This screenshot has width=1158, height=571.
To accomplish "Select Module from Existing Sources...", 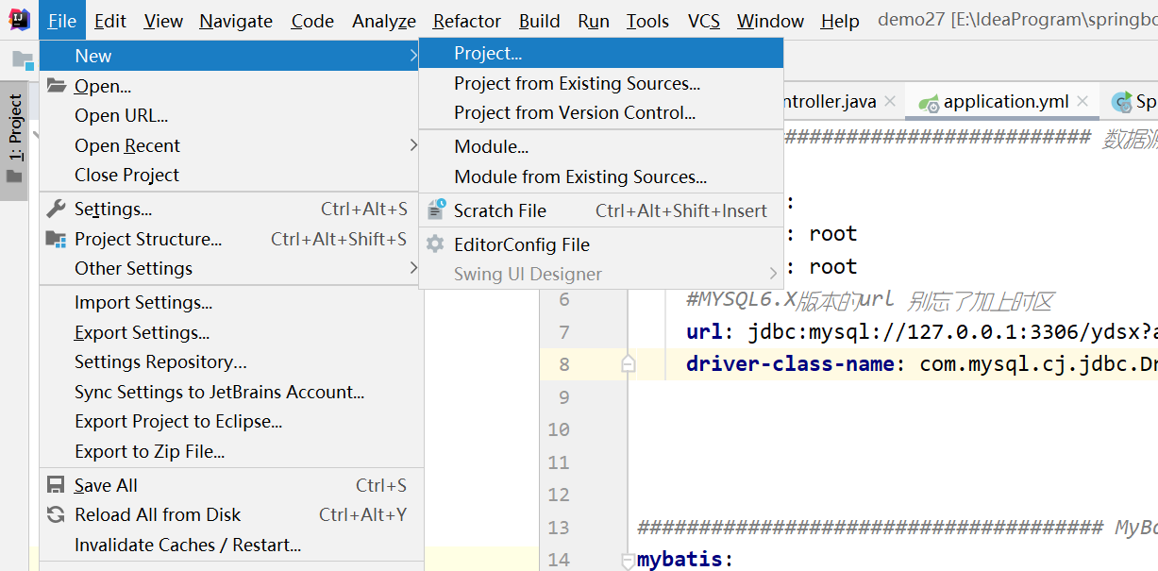I will click(x=601, y=176).
